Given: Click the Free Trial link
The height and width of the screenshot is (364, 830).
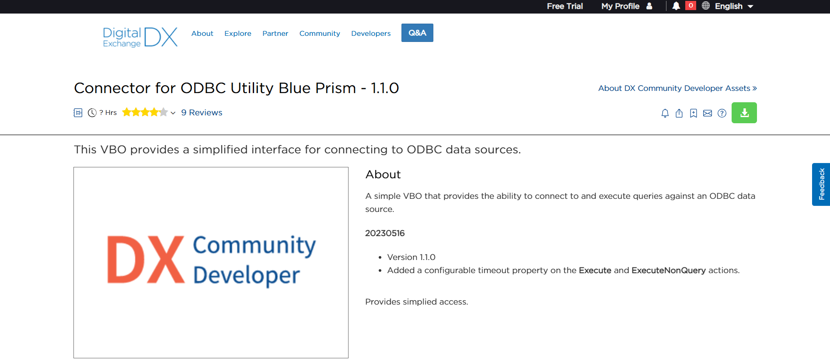Looking at the screenshot, I should 565,6.
